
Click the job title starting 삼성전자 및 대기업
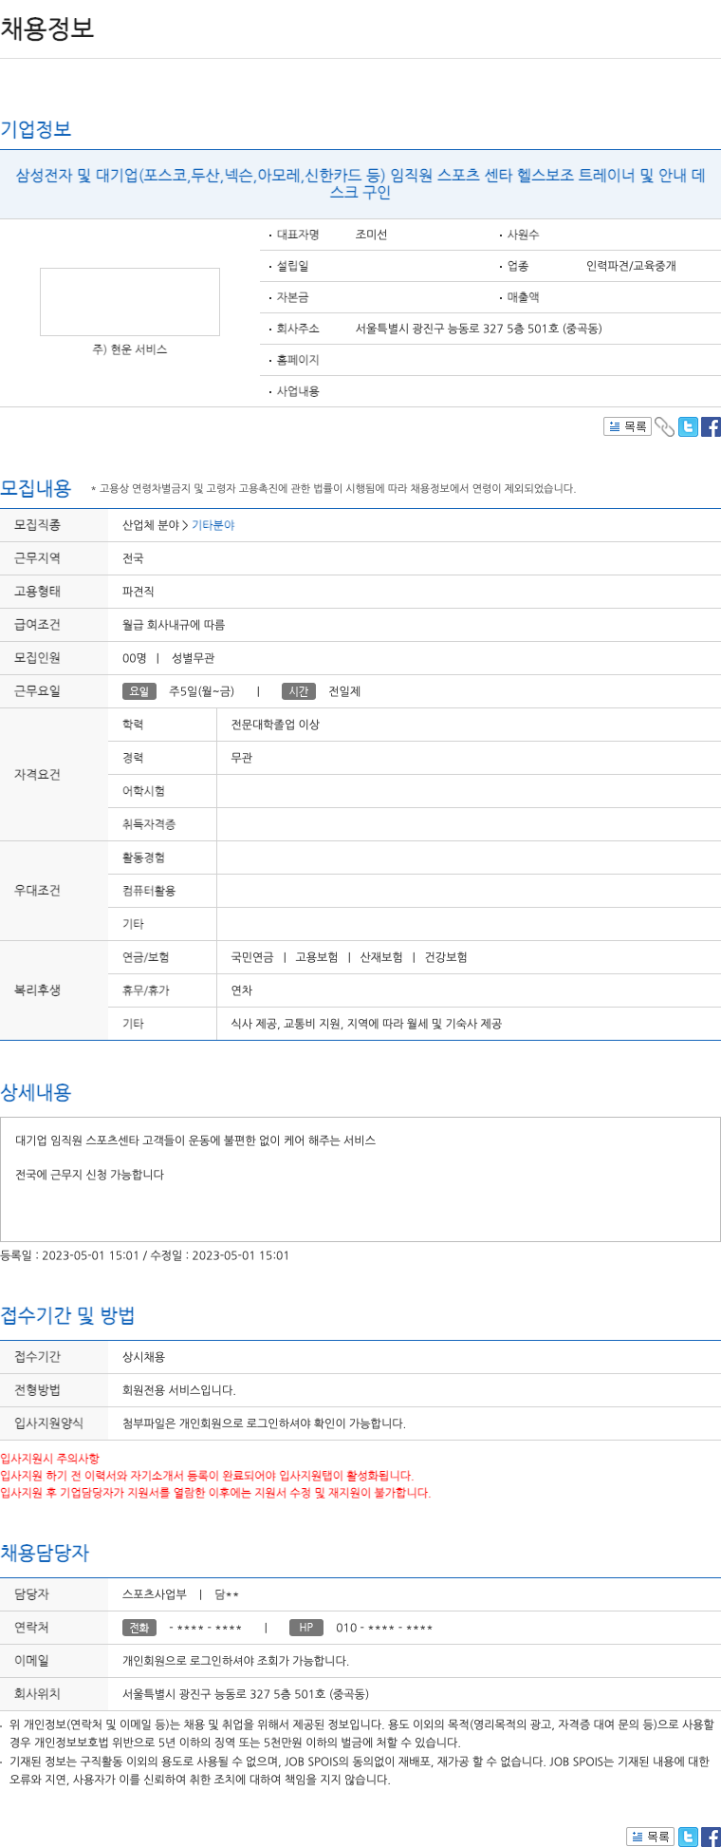click(360, 183)
